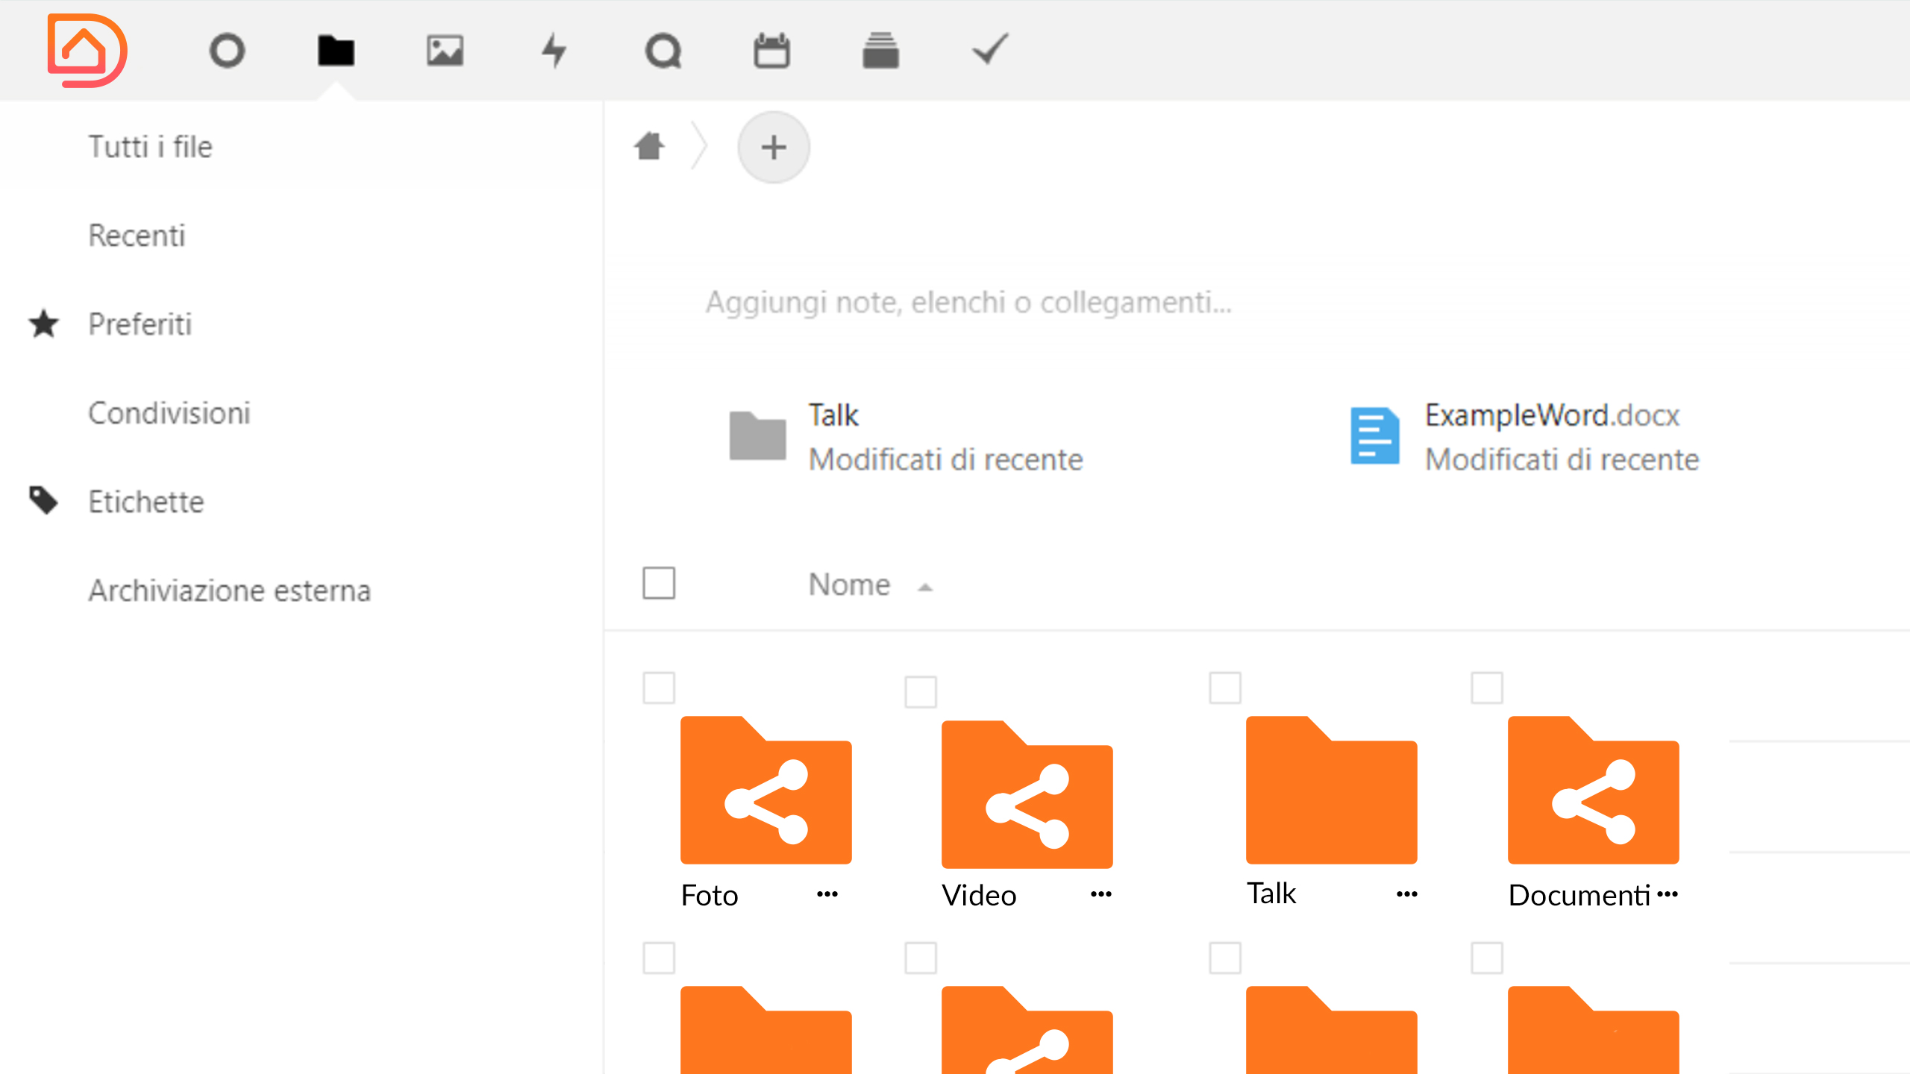Click the home/files navigation icon
Screen dimensions: 1910x1074
649,145
